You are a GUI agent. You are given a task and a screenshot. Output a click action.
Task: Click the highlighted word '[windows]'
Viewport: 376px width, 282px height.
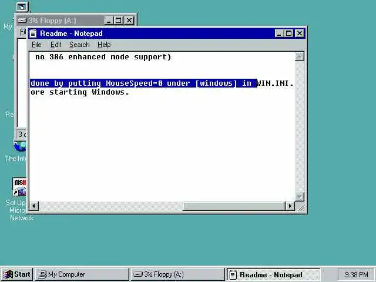(216, 83)
